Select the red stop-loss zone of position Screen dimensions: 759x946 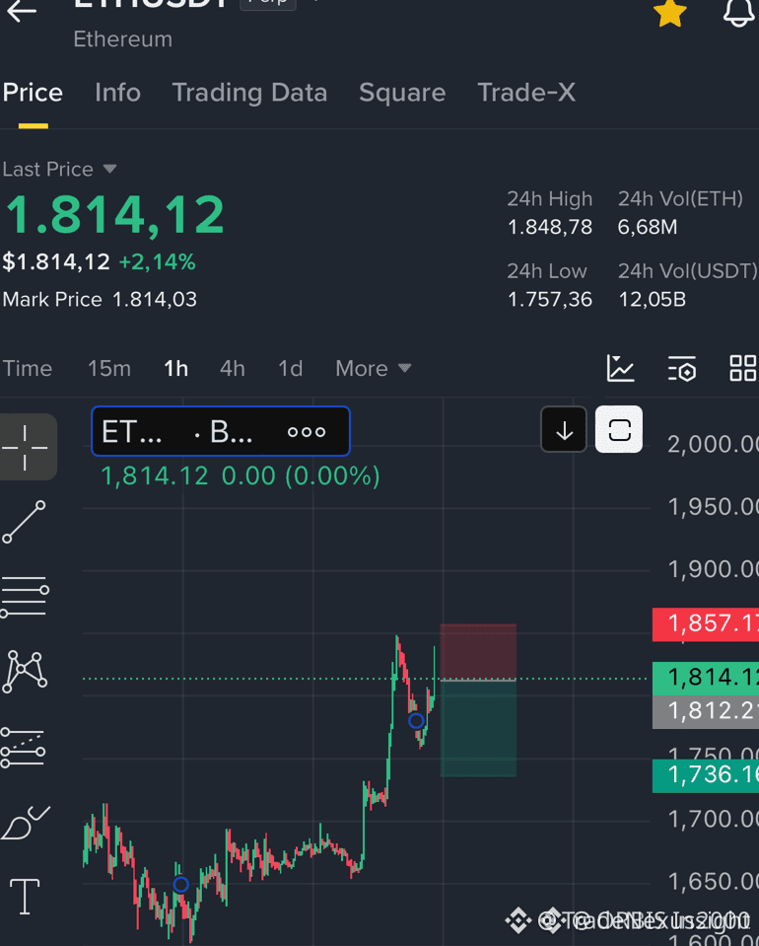pyautogui.click(x=478, y=652)
